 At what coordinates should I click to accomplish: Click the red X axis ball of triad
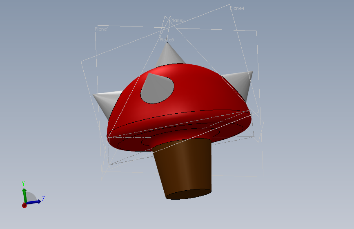point(24,205)
